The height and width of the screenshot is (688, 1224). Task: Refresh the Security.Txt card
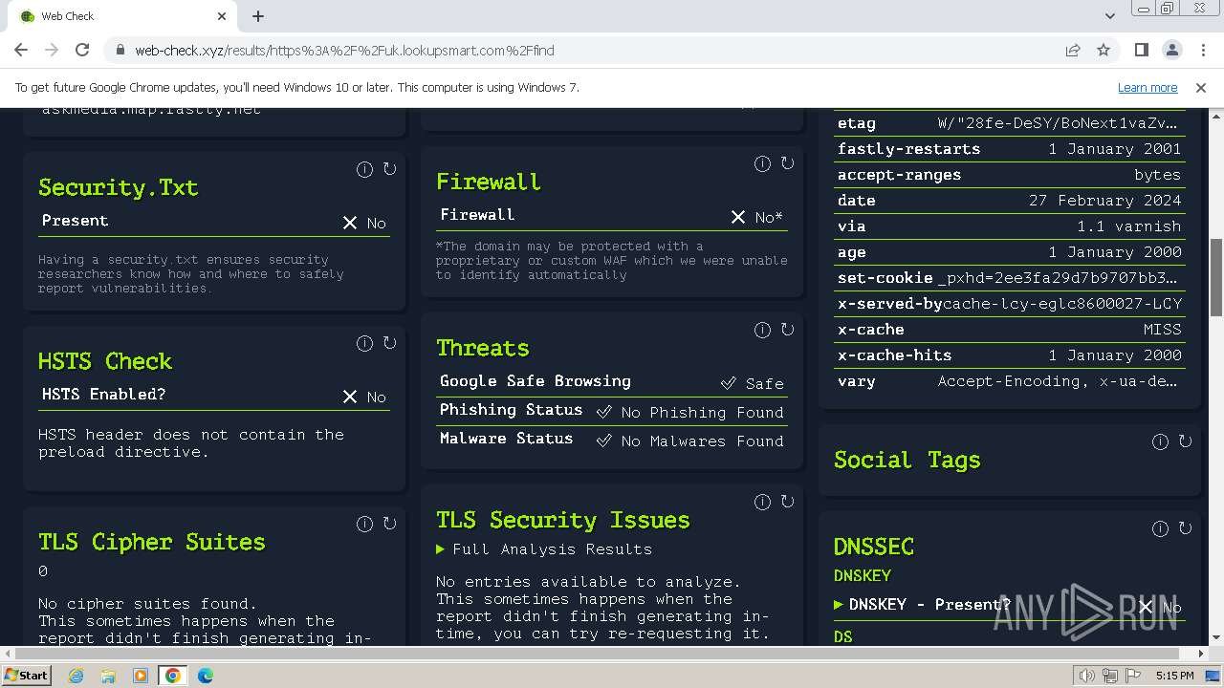[x=390, y=169]
